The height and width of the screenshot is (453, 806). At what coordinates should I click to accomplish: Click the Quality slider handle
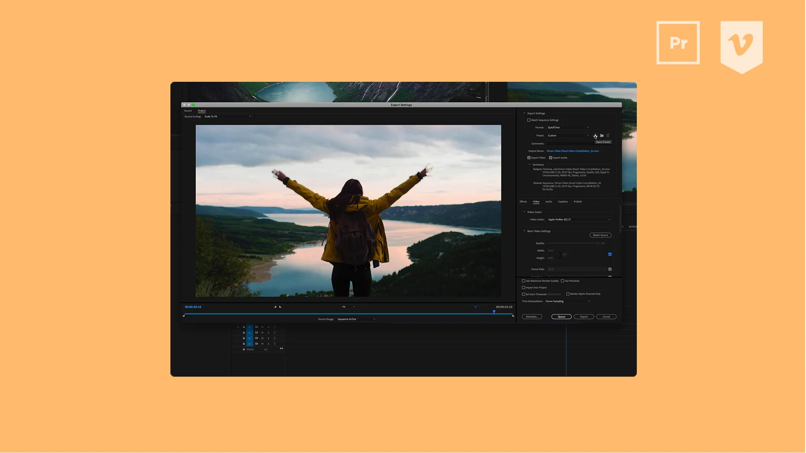coord(598,243)
